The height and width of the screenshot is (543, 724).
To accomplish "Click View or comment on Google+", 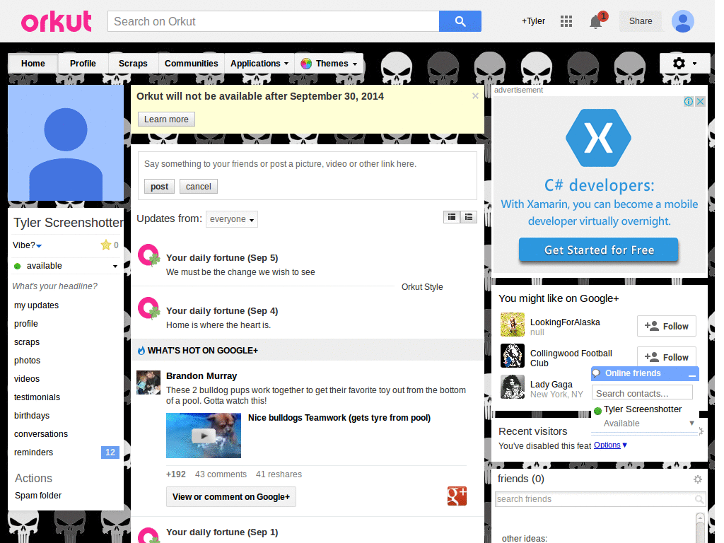I will pos(231,497).
